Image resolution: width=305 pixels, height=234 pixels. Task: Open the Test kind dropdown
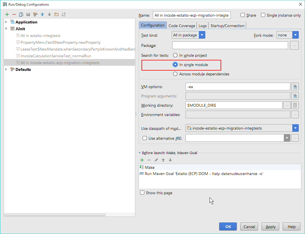[202, 35]
